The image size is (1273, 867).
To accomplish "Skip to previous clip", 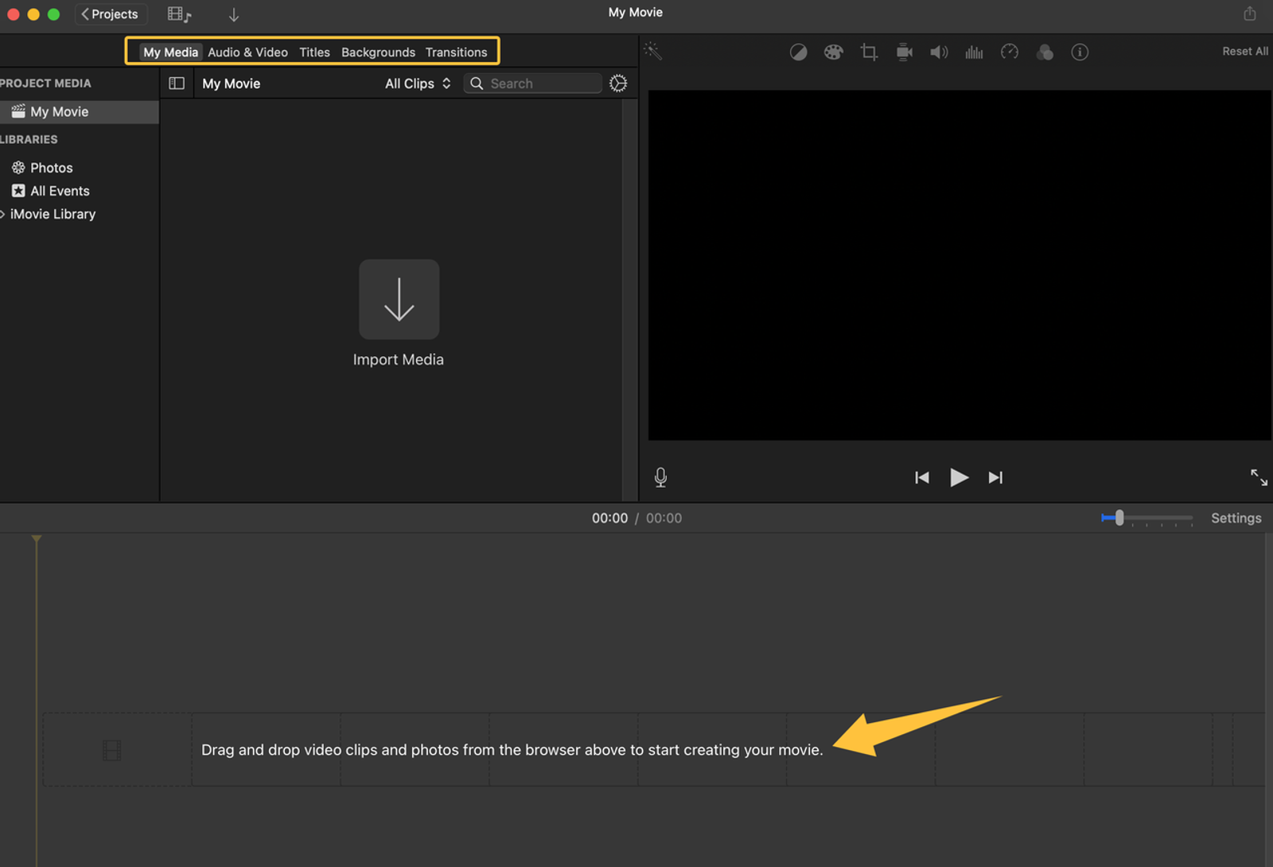I will 921,477.
